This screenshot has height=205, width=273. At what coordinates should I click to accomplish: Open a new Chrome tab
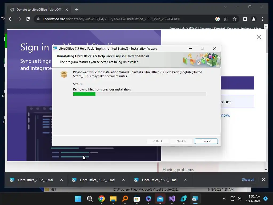(x=77, y=10)
